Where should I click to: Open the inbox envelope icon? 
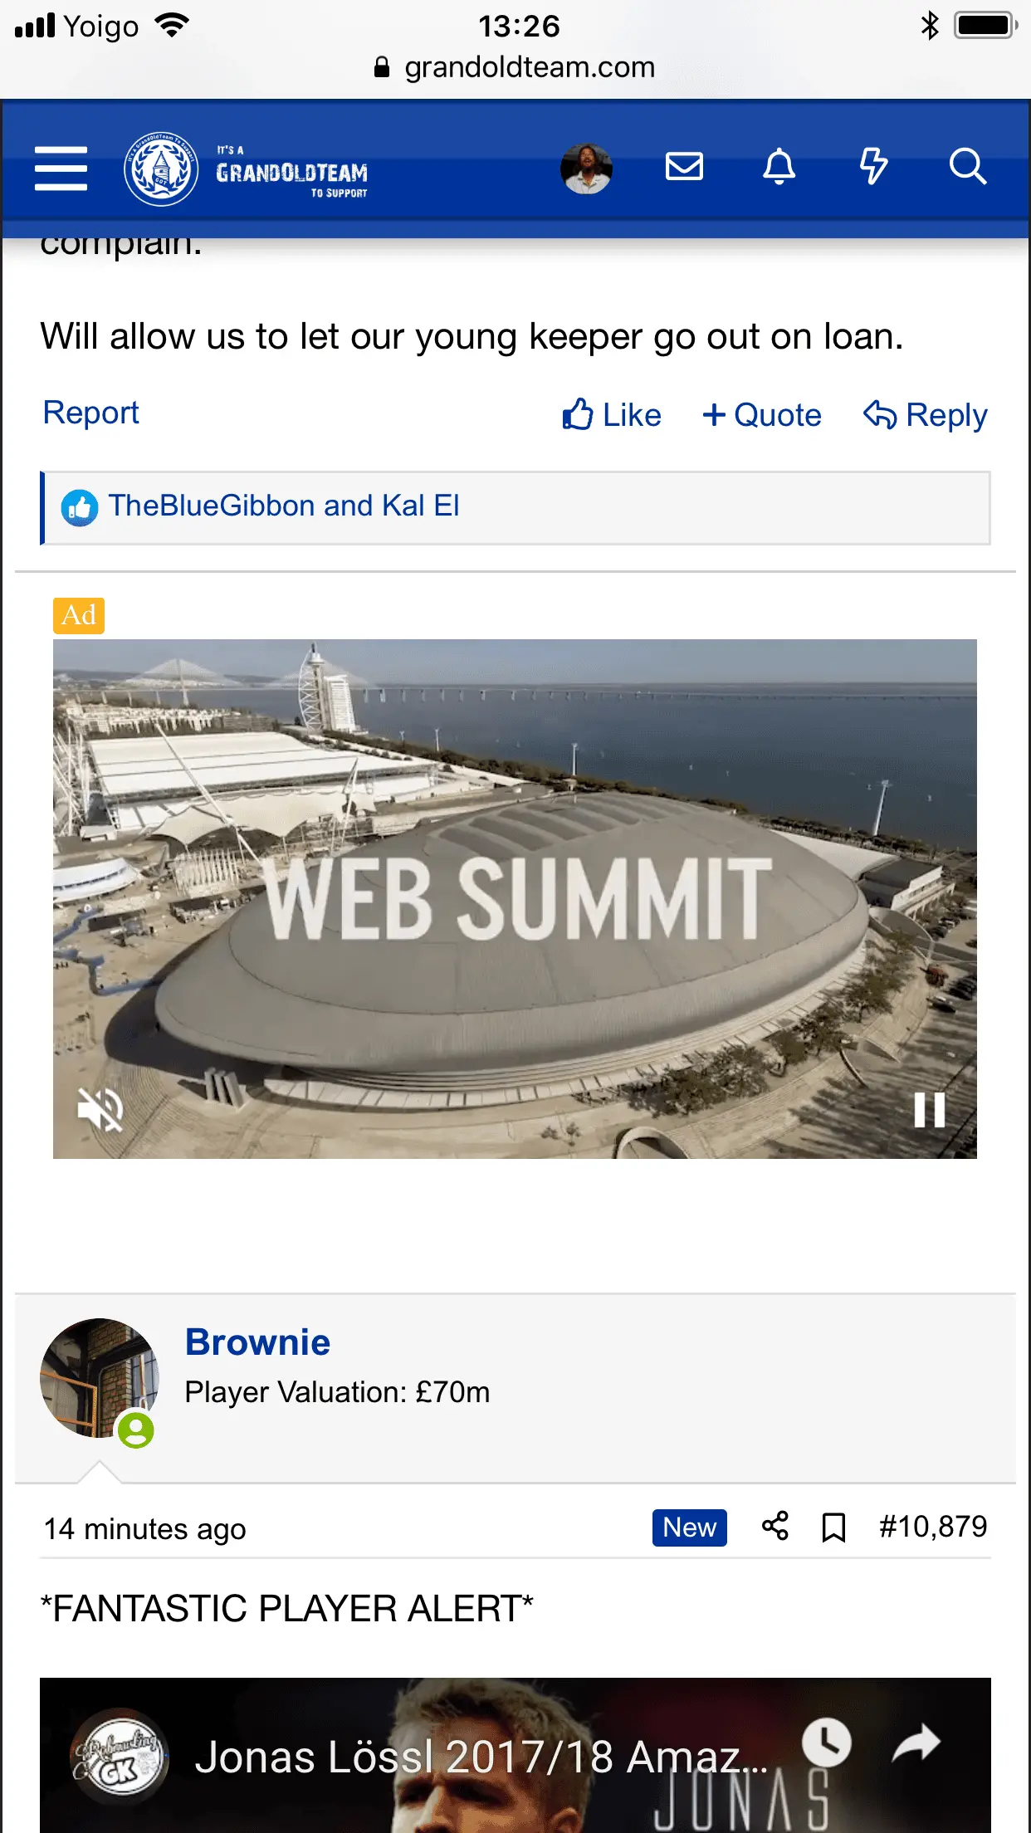[x=684, y=167]
